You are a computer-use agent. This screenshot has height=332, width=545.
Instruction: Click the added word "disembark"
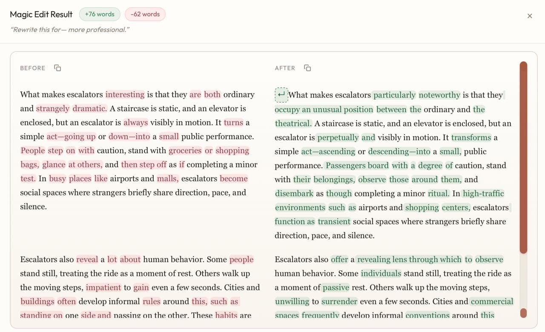[294, 194]
